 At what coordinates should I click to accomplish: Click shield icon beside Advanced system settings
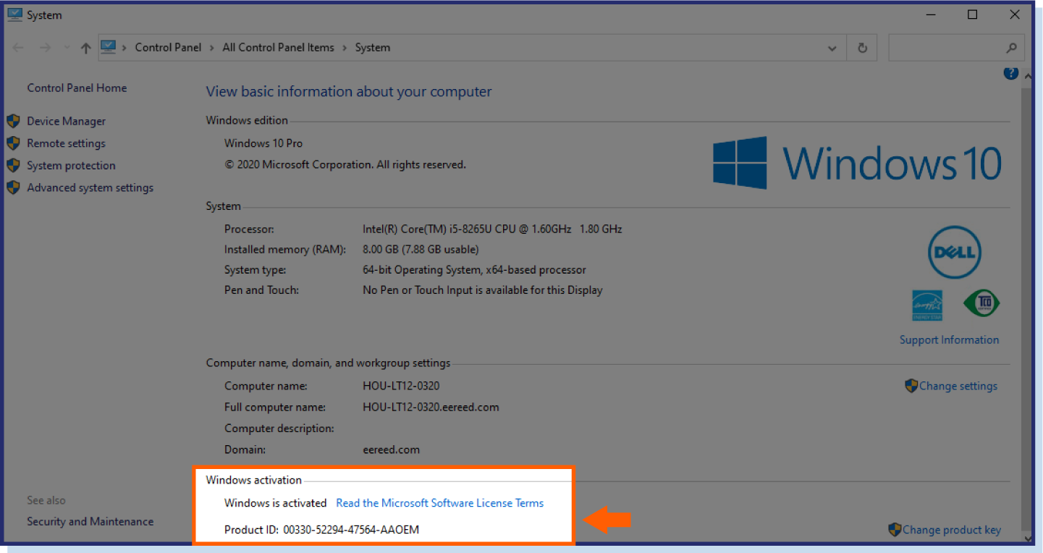[x=13, y=187]
